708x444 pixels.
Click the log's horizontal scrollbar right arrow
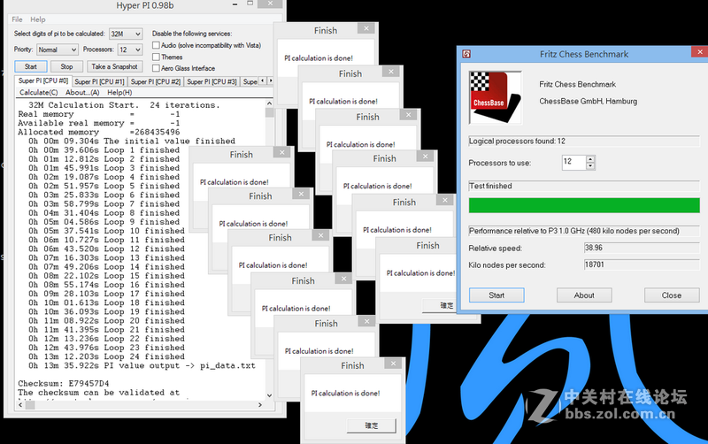tap(260, 405)
